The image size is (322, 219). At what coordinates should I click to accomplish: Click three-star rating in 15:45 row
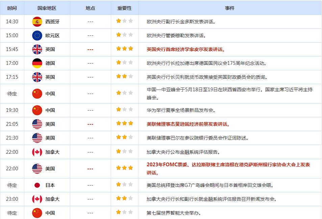click(x=124, y=48)
